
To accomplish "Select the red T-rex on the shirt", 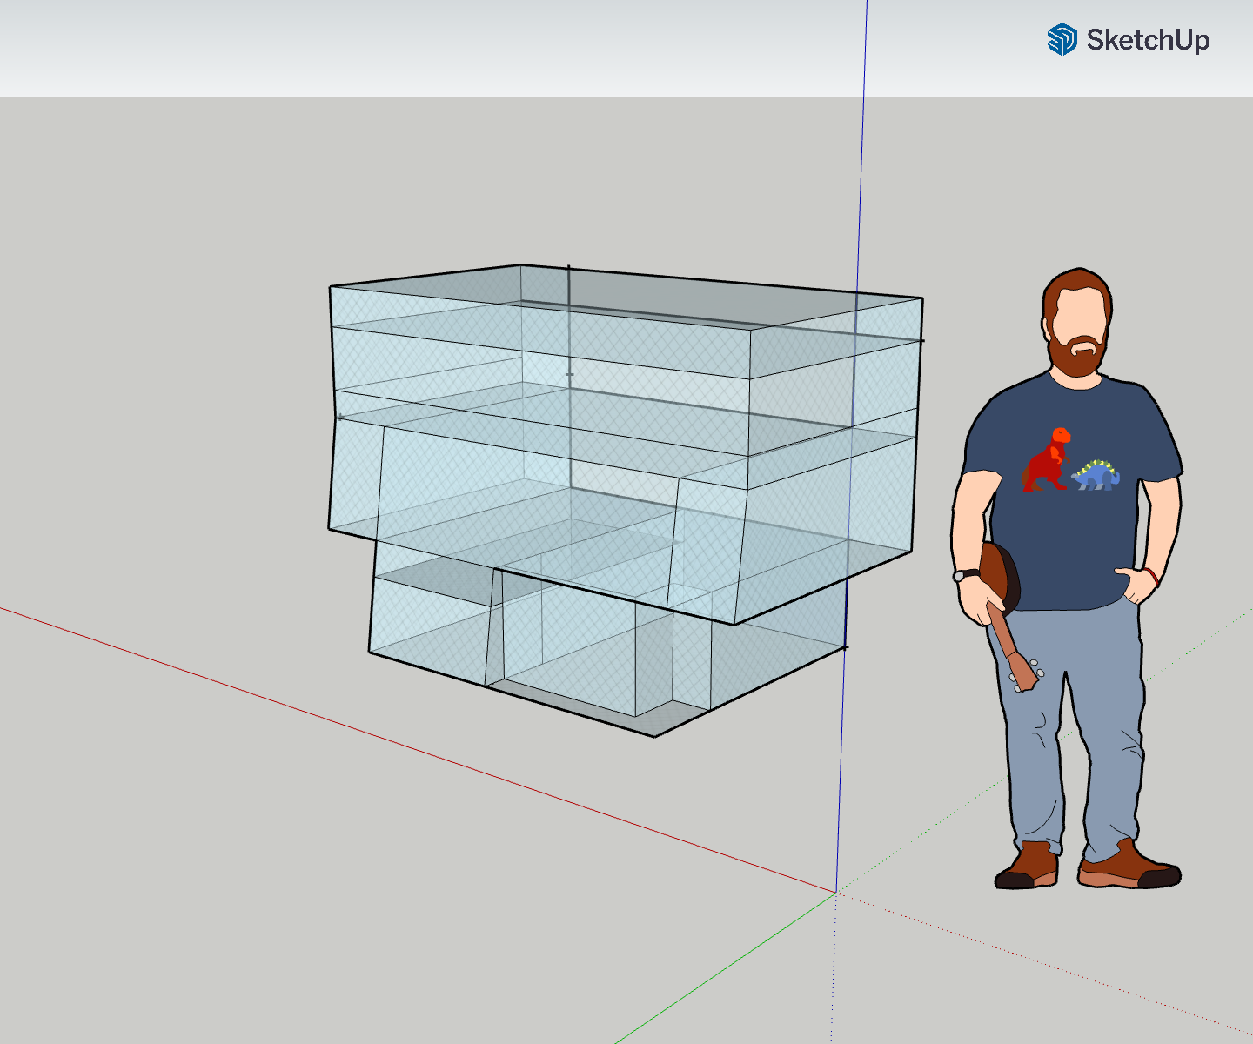I will tap(1048, 461).
